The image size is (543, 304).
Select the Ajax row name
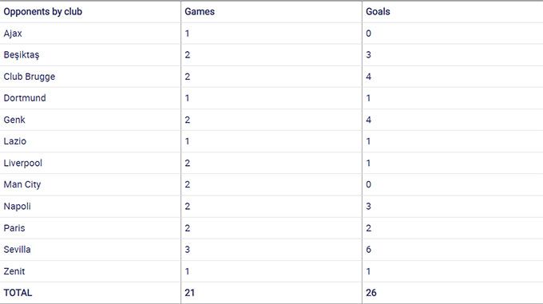tap(13, 34)
